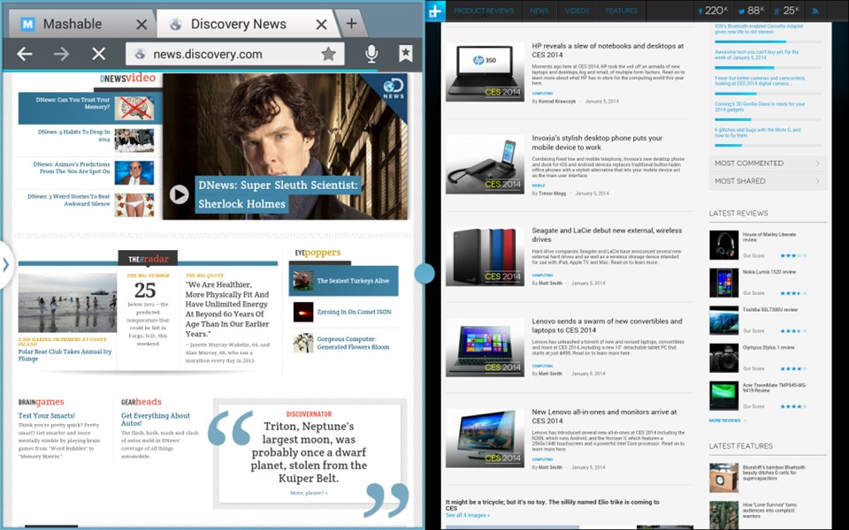
Task: Click the 'See all 4 images' link
Action: coord(467,515)
